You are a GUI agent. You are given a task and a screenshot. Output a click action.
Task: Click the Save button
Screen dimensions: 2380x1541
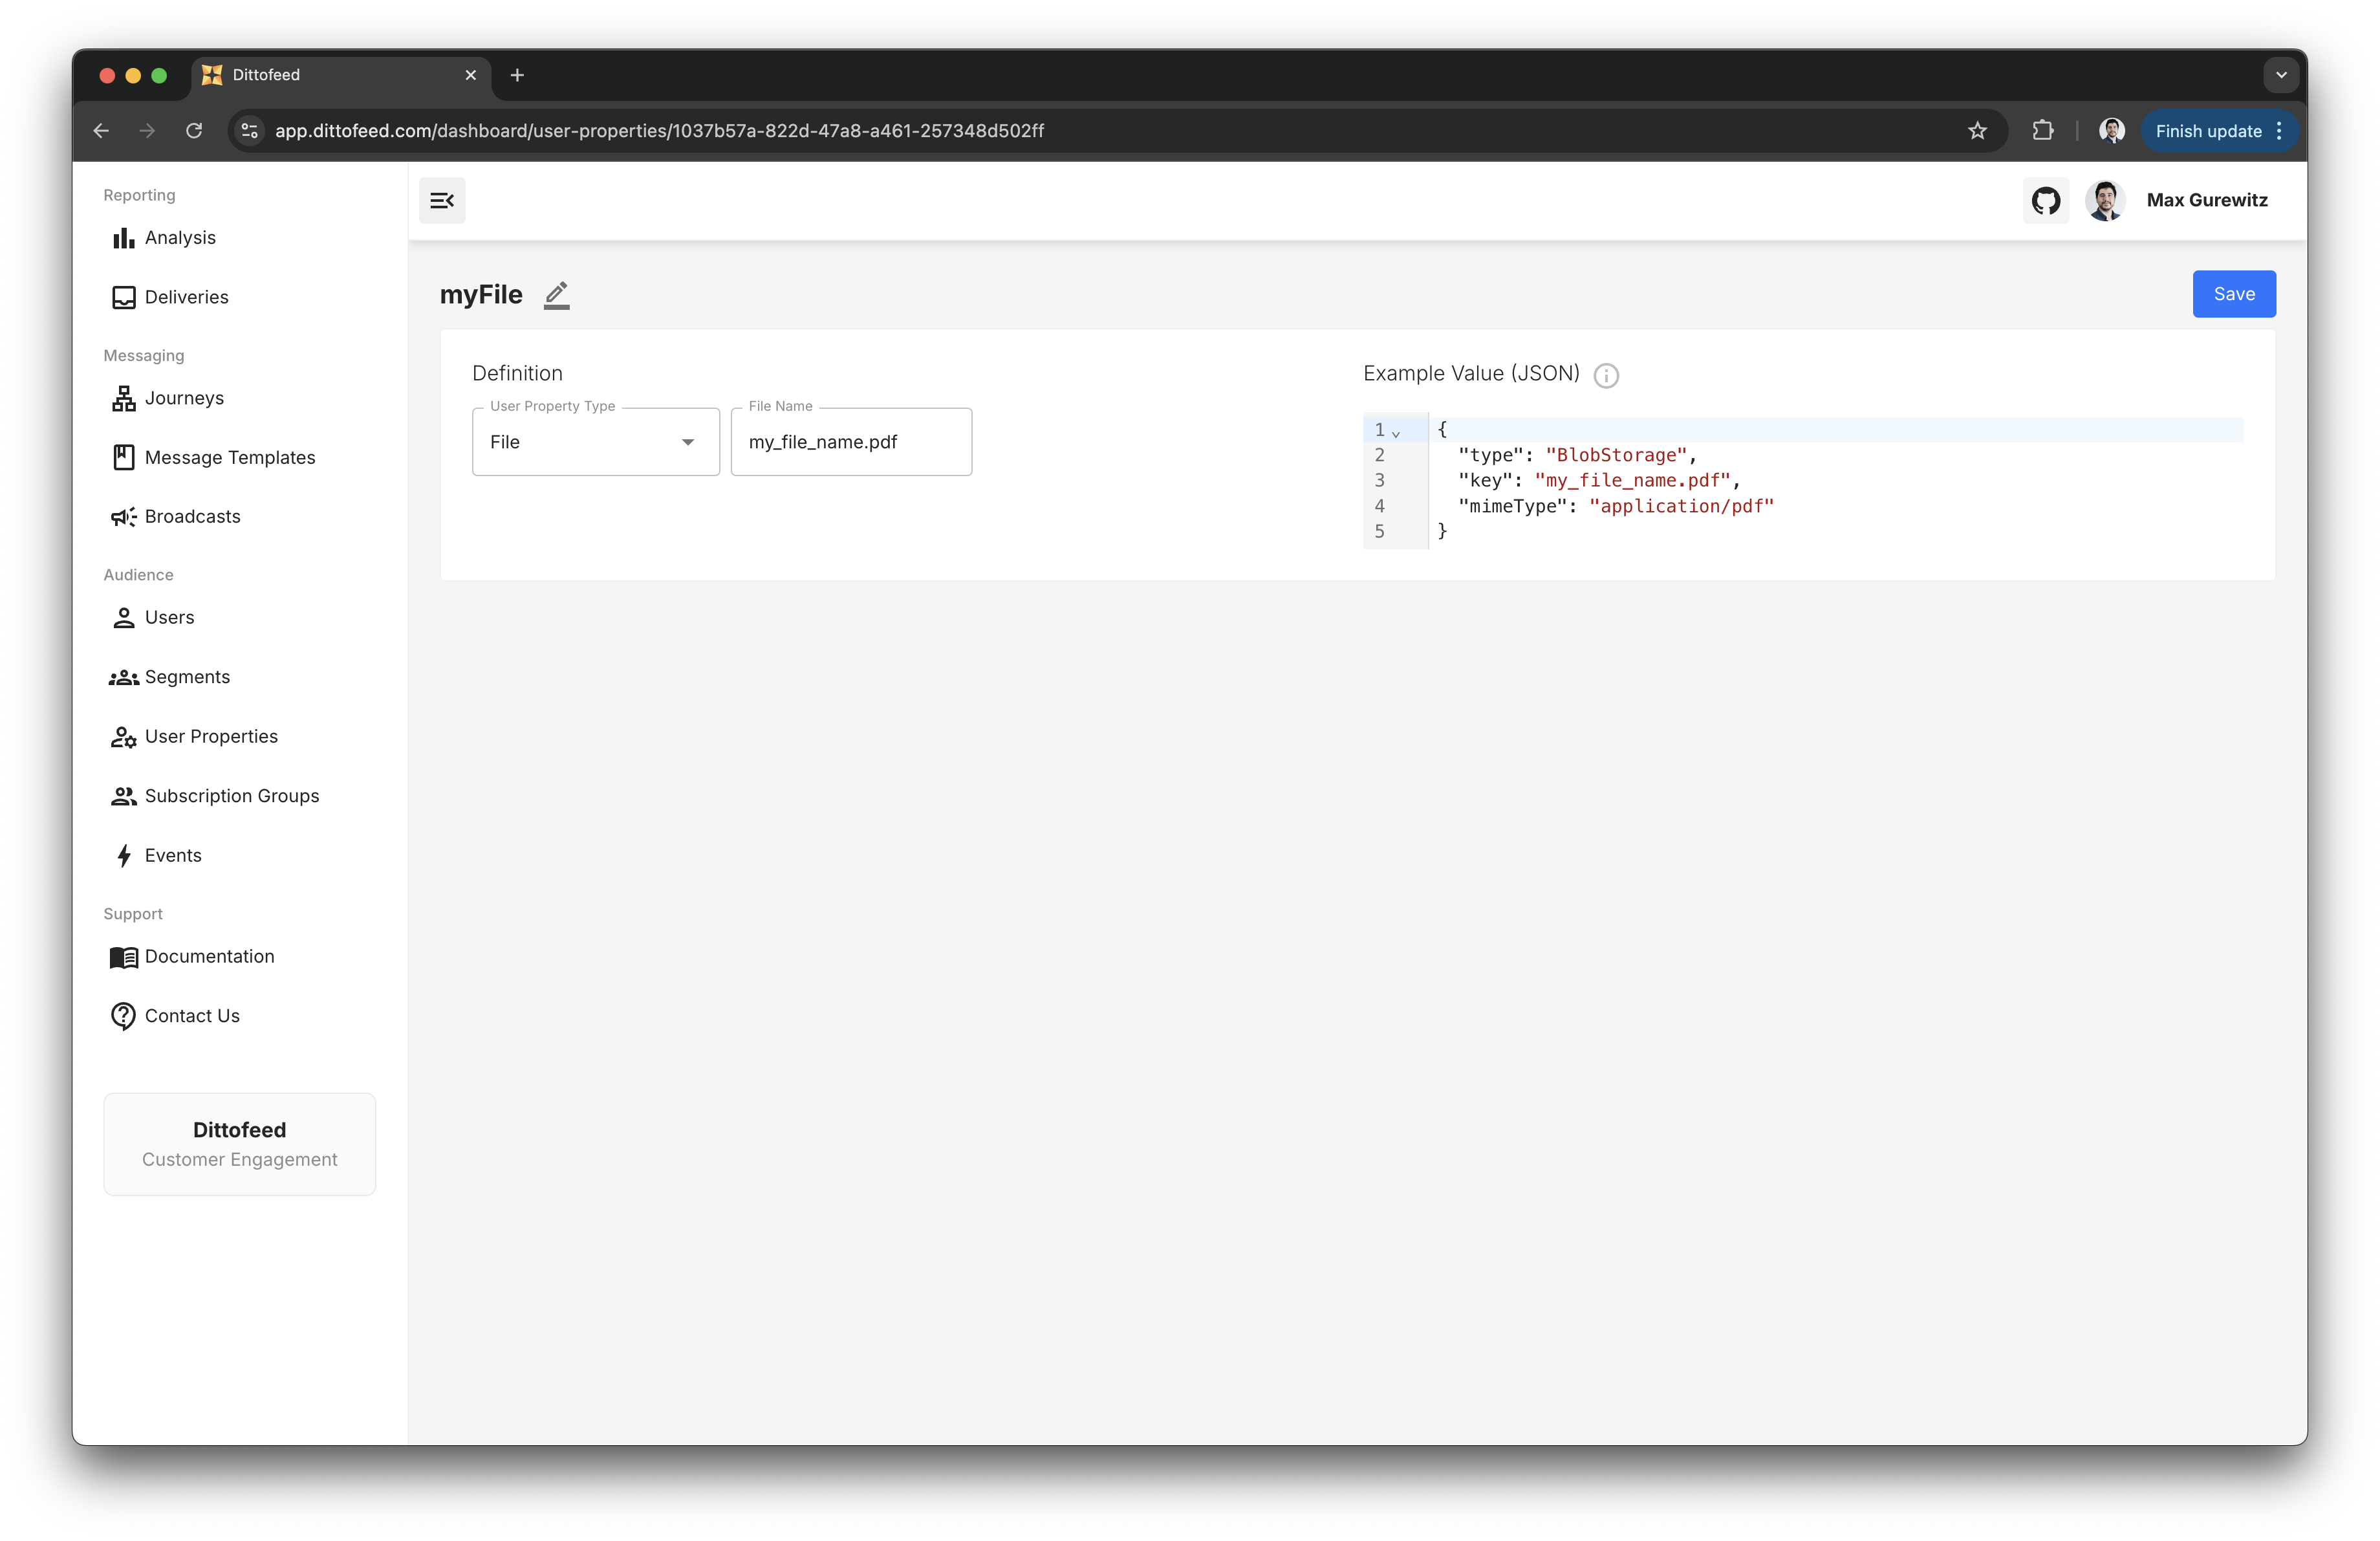point(2233,293)
